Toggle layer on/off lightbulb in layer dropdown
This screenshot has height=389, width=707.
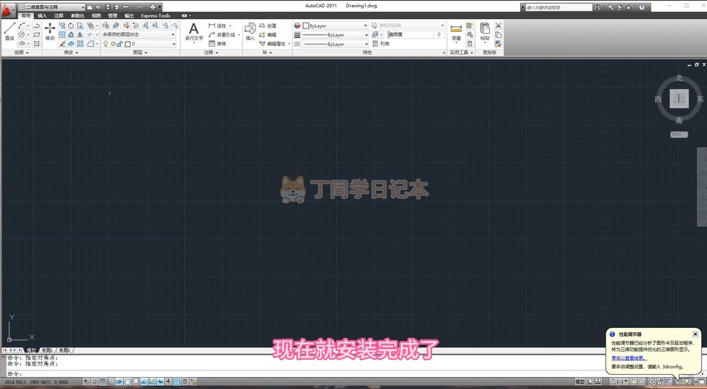pos(106,44)
